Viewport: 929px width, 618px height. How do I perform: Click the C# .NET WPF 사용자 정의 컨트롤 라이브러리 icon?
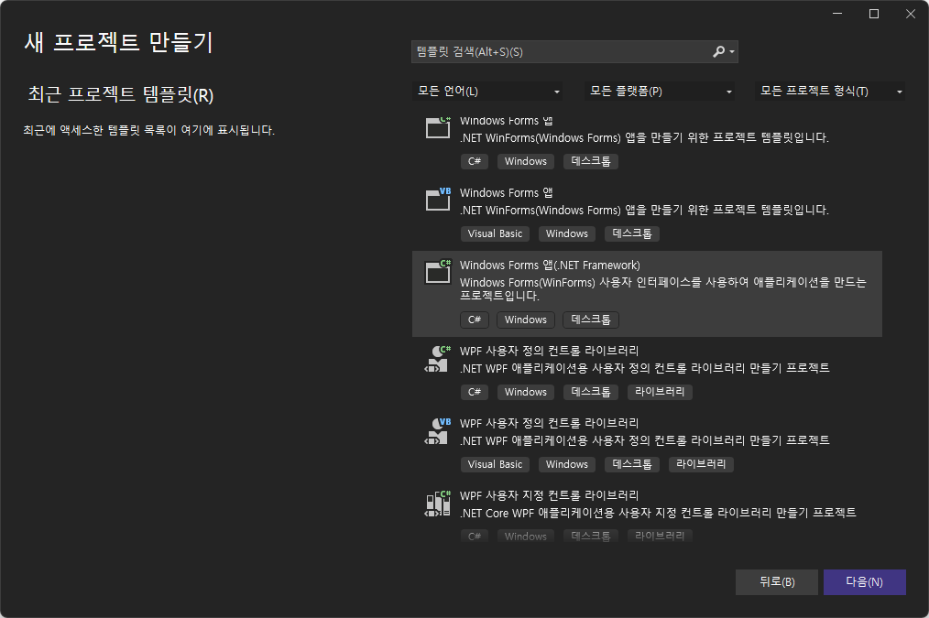click(x=439, y=359)
